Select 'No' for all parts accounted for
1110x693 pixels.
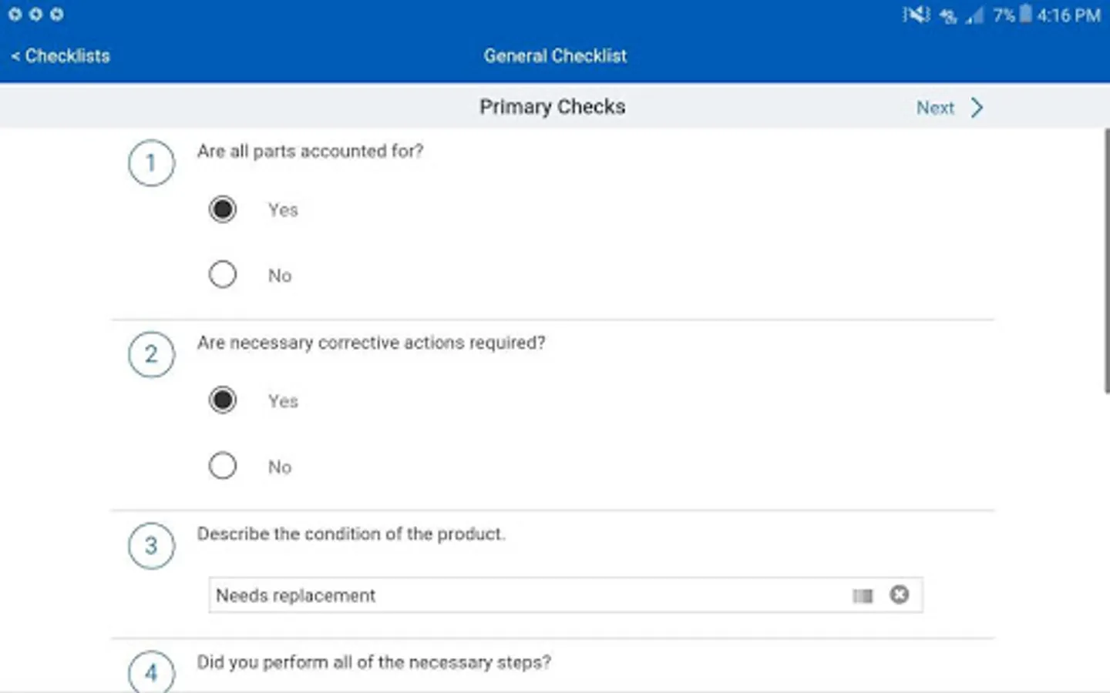223,274
